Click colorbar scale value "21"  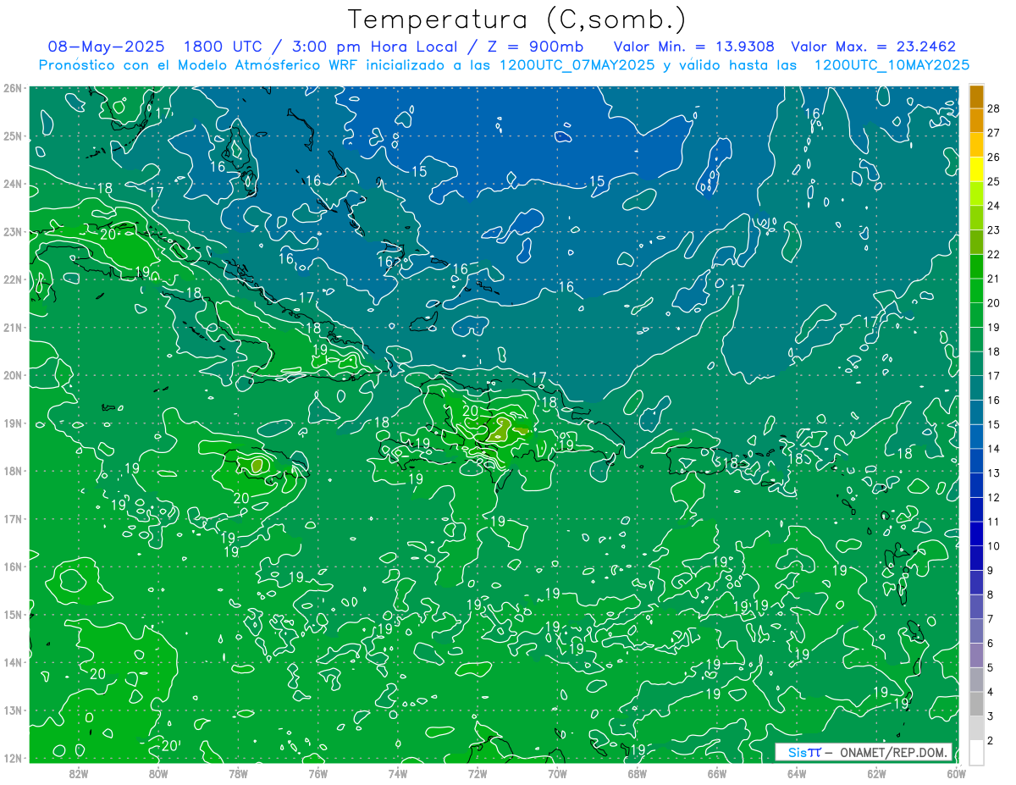point(993,279)
